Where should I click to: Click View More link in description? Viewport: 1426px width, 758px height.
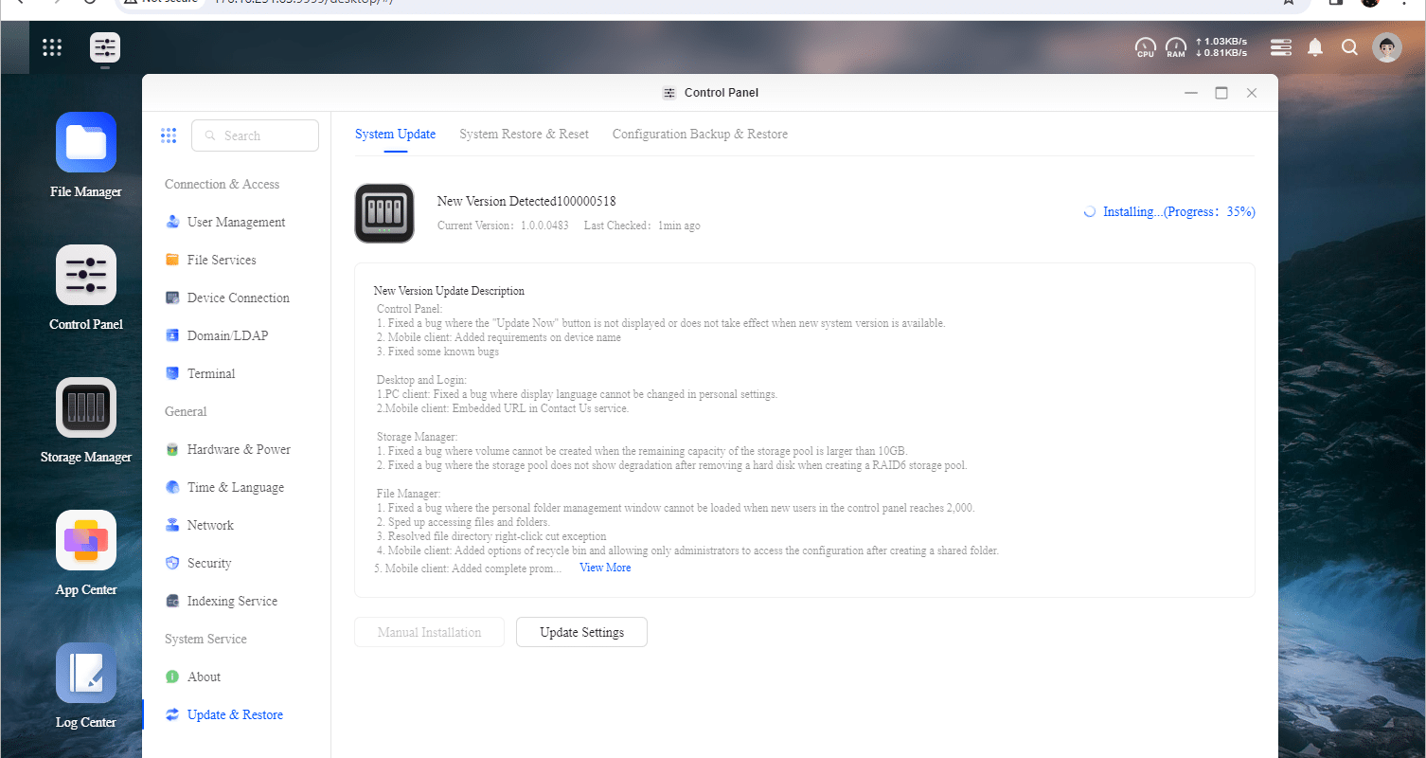pyautogui.click(x=605, y=568)
